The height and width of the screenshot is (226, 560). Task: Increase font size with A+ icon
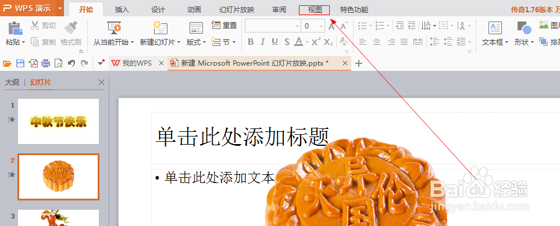(x=332, y=26)
